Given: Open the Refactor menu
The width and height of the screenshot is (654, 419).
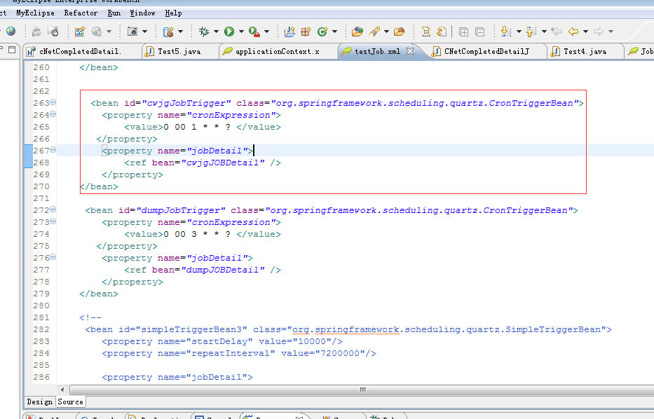Looking at the screenshot, I should tap(81, 13).
